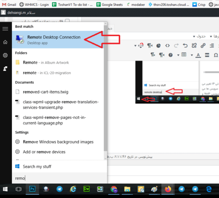Viewport: 219px width, 198px height.
Task: Click the Insert link chain icon
Action: [x=203, y=46]
